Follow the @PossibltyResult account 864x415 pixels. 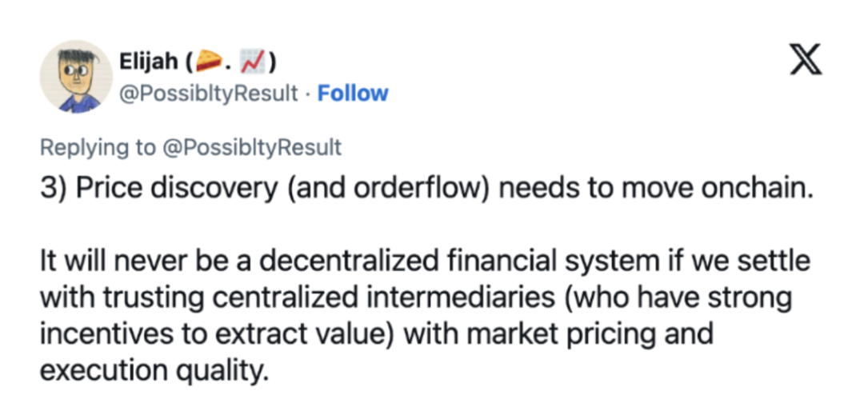[x=353, y=94]
